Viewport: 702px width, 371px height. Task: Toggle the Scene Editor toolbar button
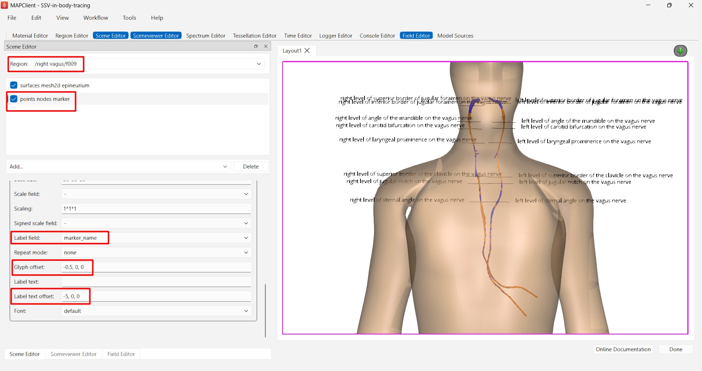coord(111,35)
